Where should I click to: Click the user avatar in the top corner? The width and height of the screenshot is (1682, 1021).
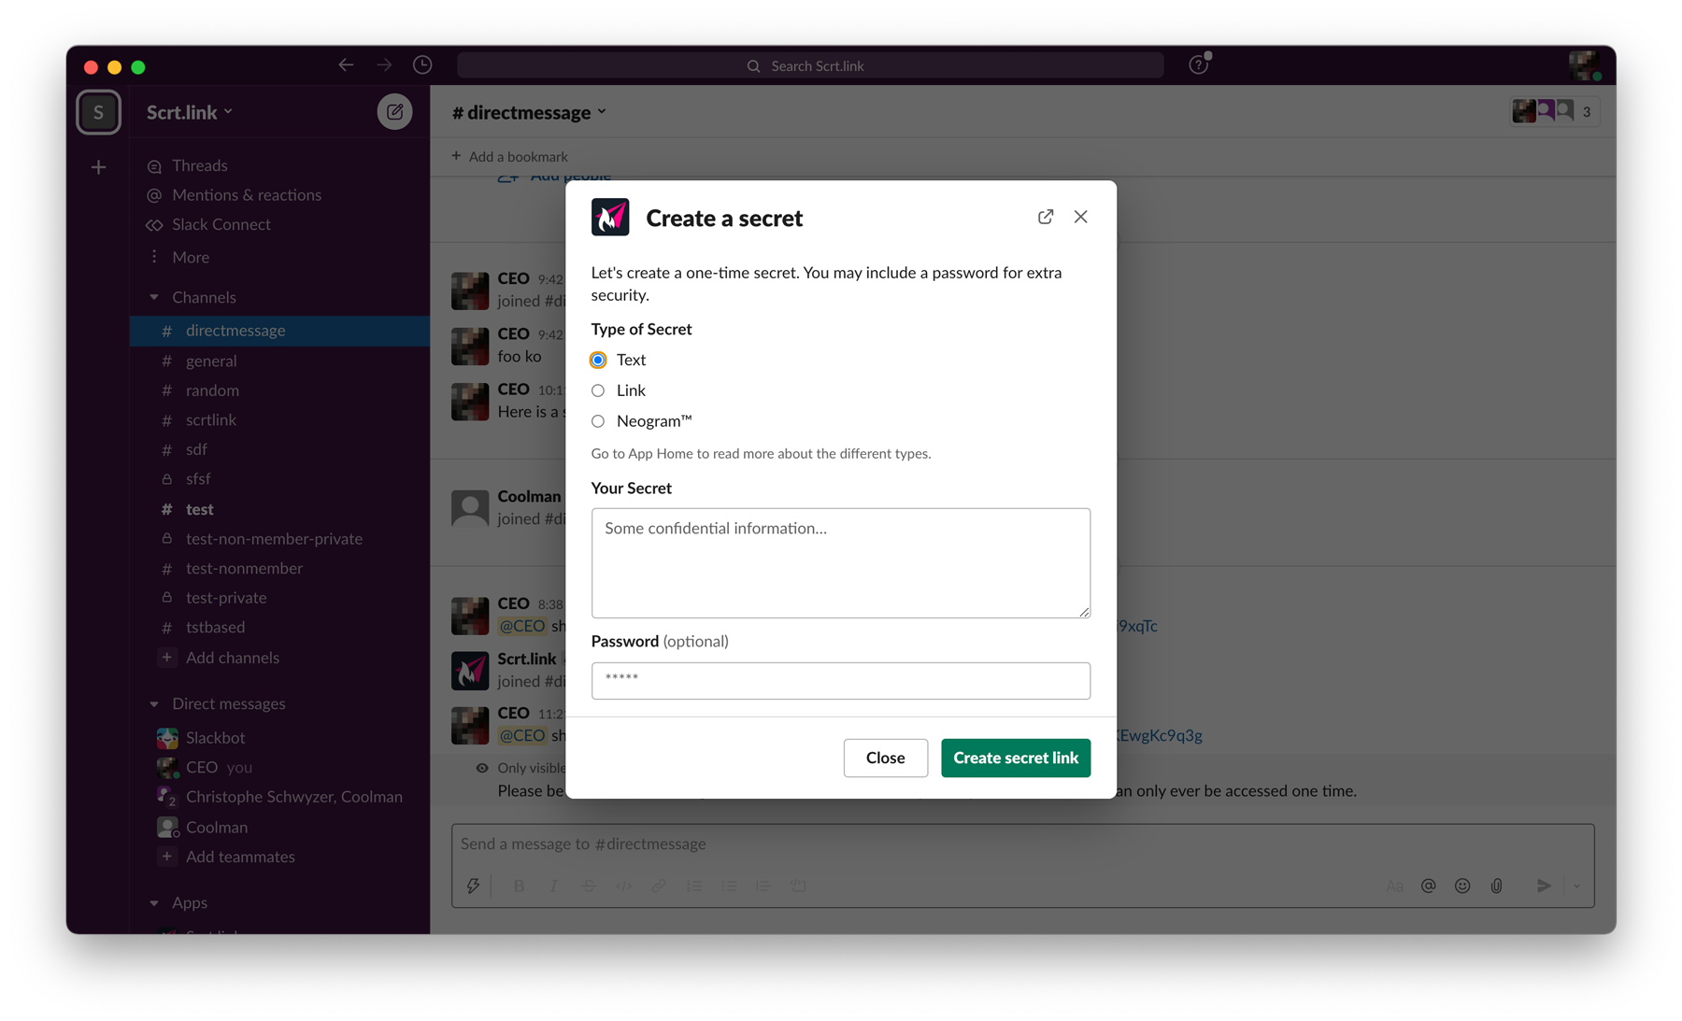click(1584, 65)
